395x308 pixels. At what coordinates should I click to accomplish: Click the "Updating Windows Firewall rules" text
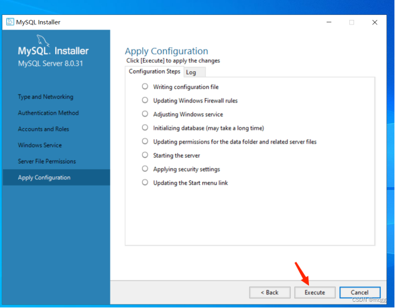[x=196, y=101]
